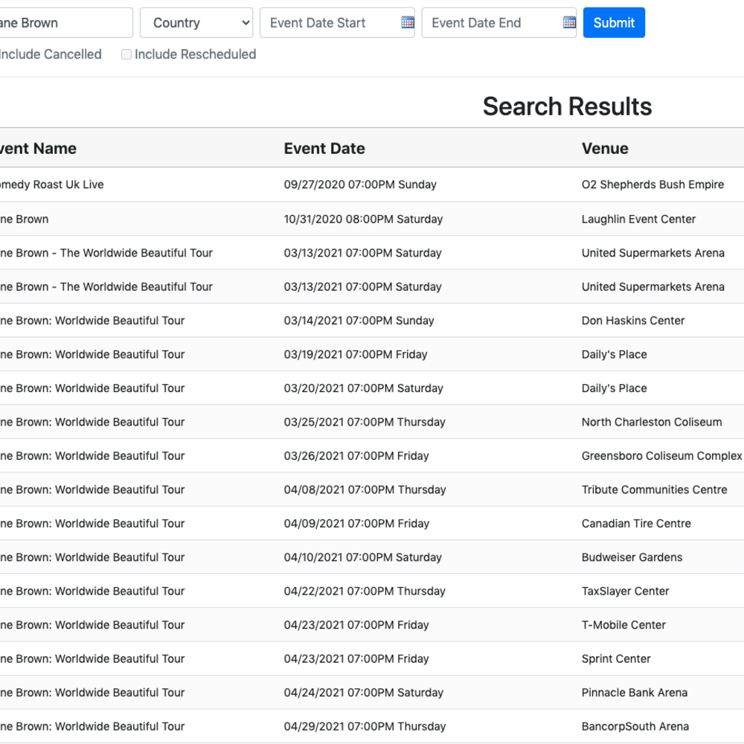Viewport: 744px width, 744px height.
Task: Select the Canadian Tire Centre row
Action: [636, 523]
